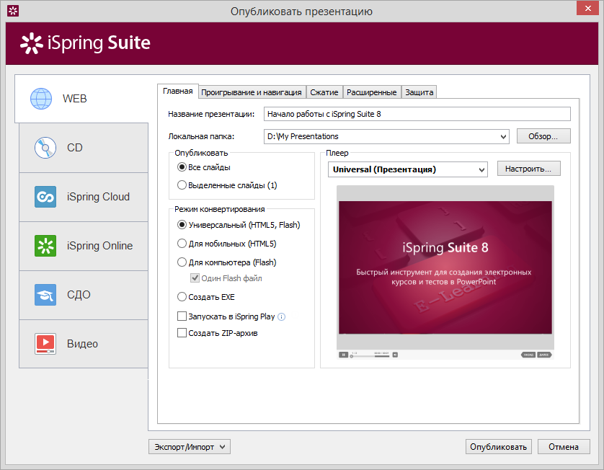The height and width of the screenshot is (470, 604).
Task: Click the iSpring Suite logo in banner
Action: tap(86, 43)
